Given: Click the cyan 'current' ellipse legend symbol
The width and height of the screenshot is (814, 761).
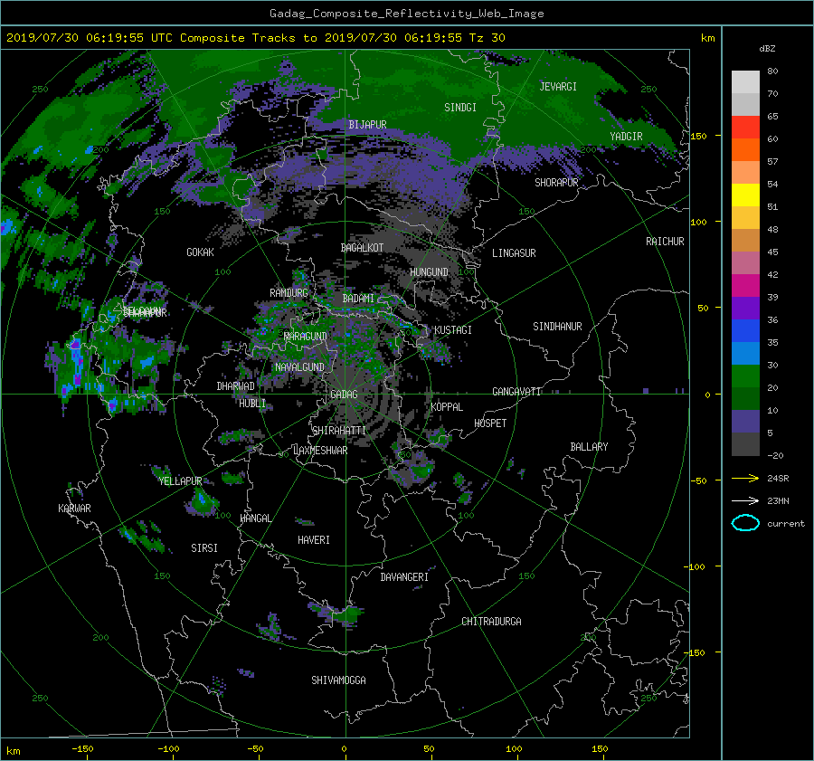Looking at the screenshot, I should tap(745, 523).
